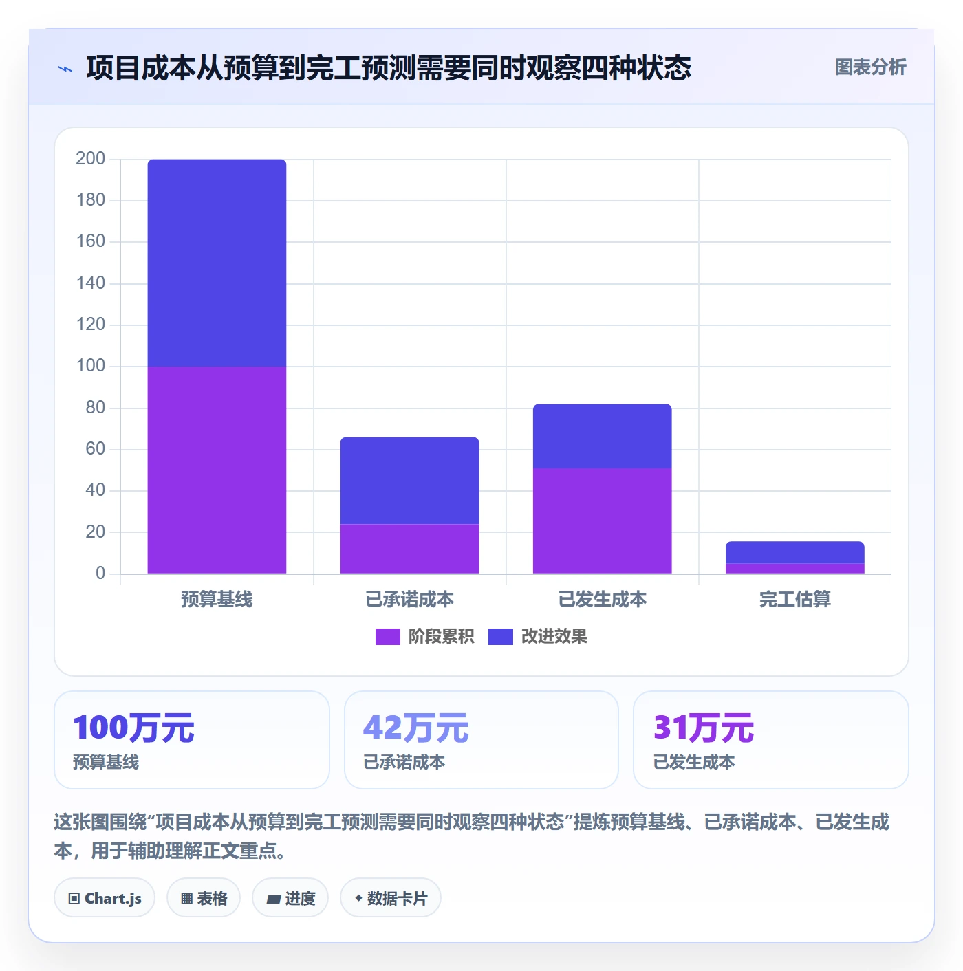Click the 图表分析 label in header
The image size is (963, 971).
870,67
